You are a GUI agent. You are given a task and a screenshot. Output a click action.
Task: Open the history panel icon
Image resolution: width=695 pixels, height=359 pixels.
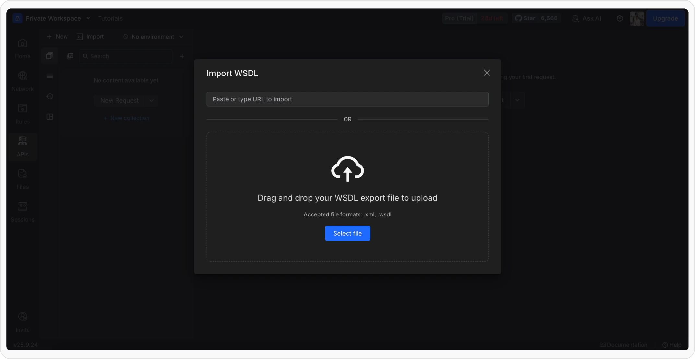pyautogui.click(x=50, y=96)
